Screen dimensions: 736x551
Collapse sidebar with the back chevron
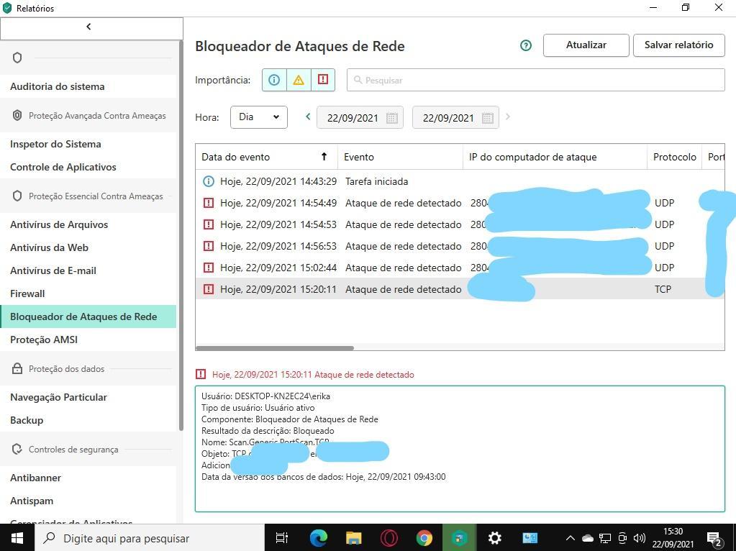pos(88,27)
